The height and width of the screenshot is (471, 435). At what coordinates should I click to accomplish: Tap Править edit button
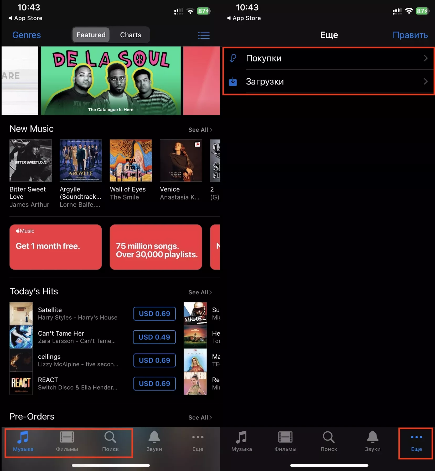pos(410,35)
